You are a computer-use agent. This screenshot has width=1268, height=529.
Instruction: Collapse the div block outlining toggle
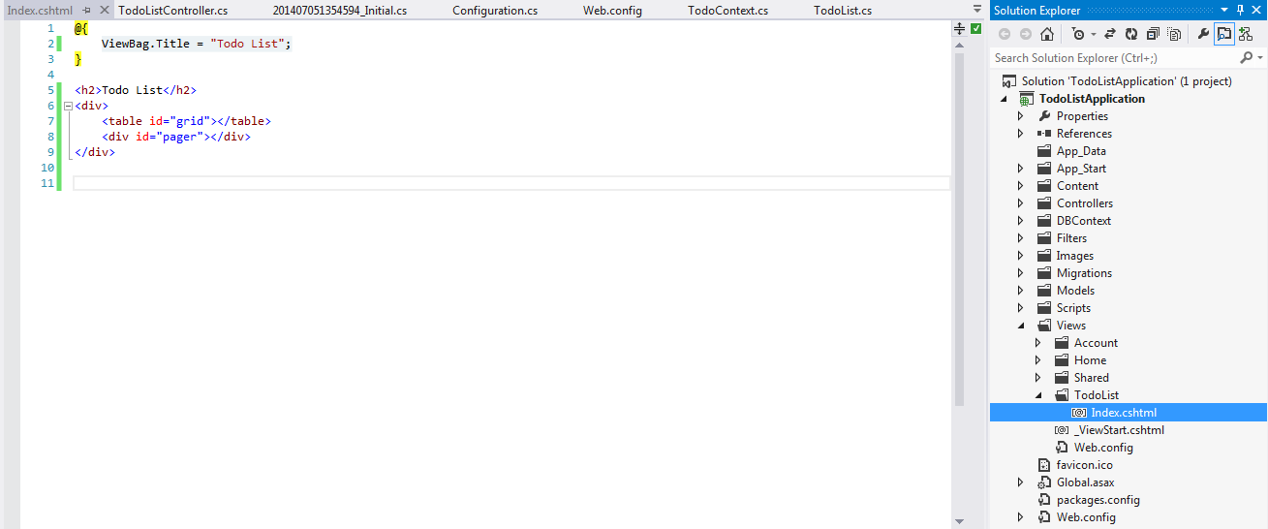click(x=68, y=106)
